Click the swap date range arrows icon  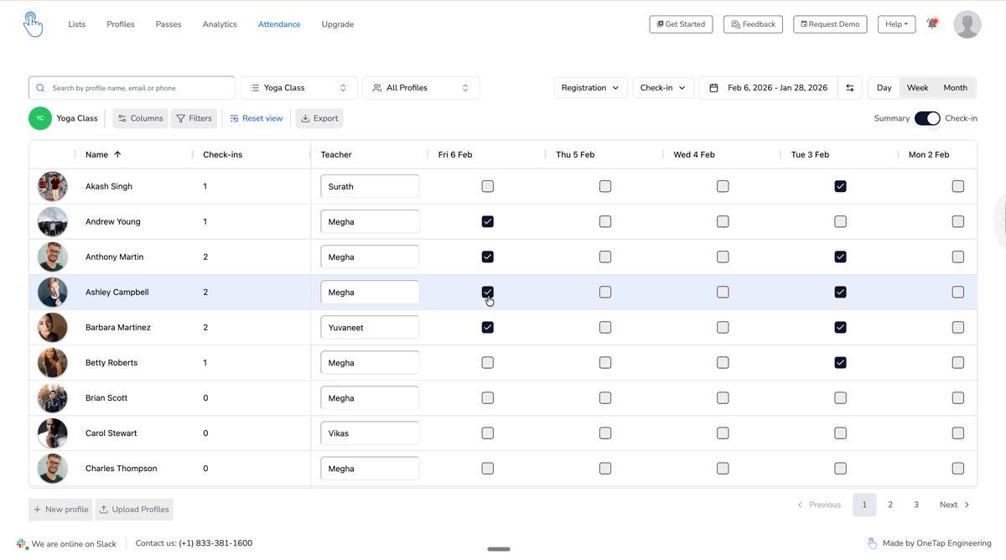point(850,88)
